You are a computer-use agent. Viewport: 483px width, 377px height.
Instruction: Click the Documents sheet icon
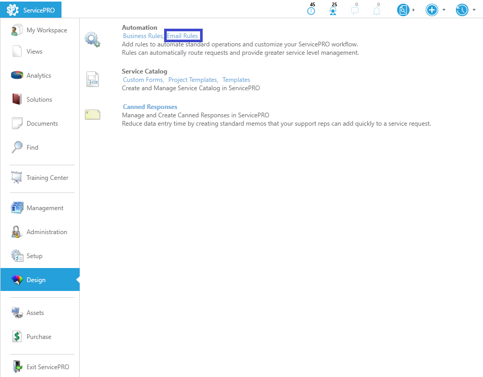(17, 123)
